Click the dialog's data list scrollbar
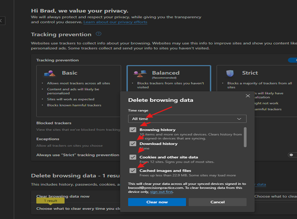 245,137
